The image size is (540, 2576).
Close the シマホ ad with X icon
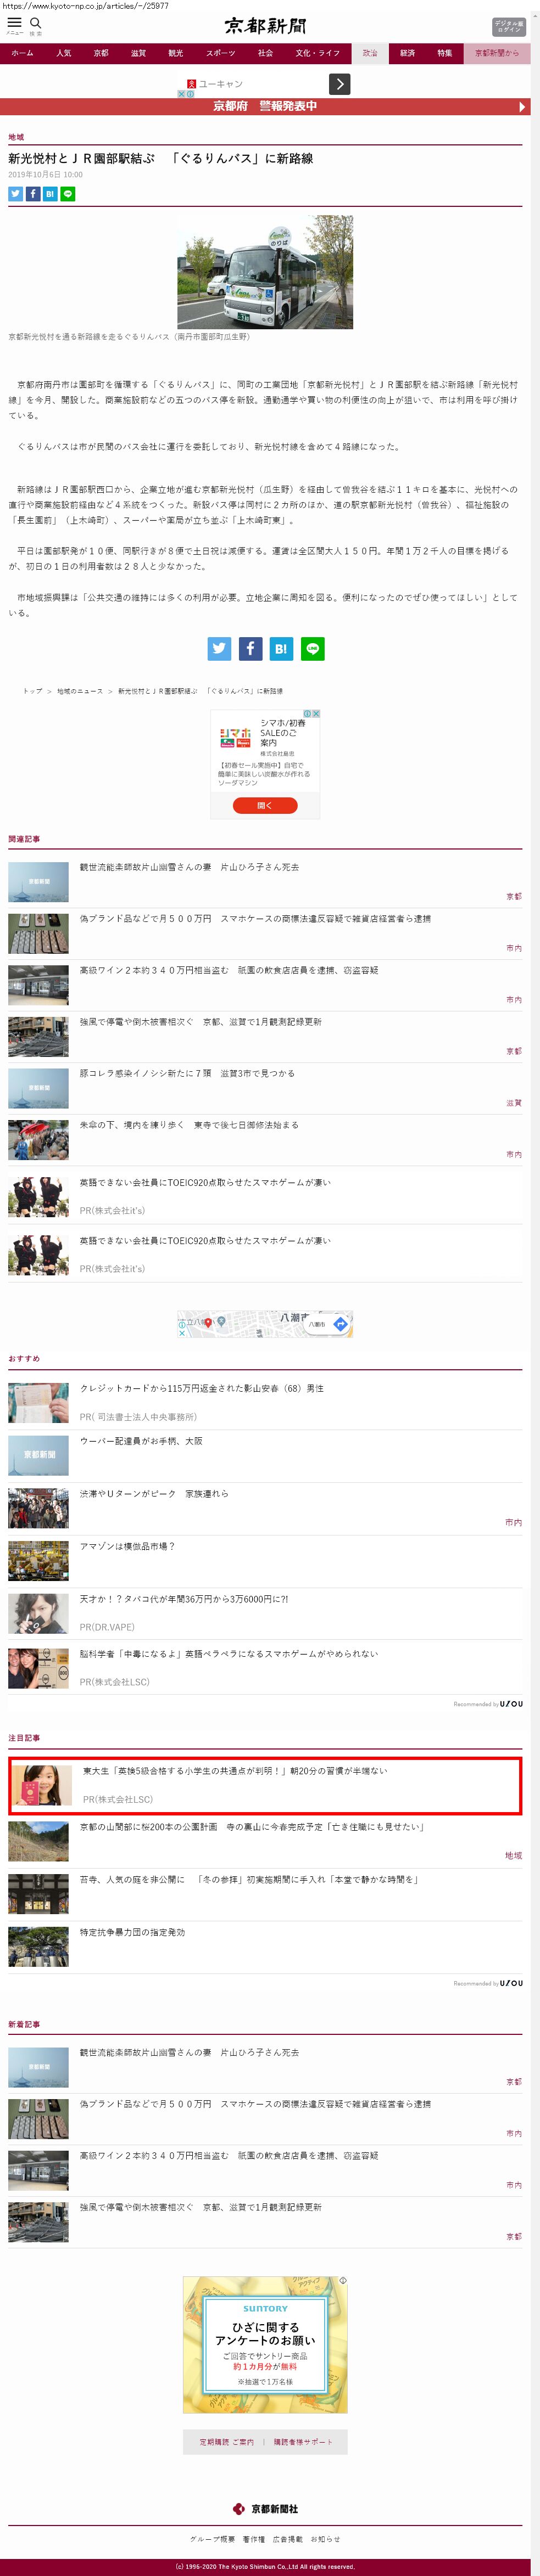315,714
